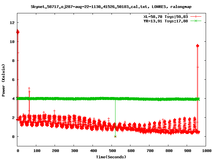This screenshot has height=160, width=213.
Task: Click the y-axis tick label 6
Action: [x=13, y=80]
